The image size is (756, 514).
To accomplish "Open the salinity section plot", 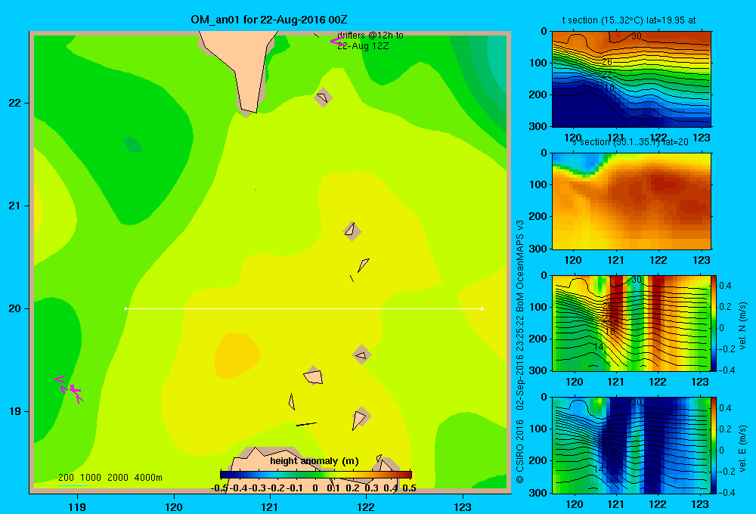I will 631,201.
